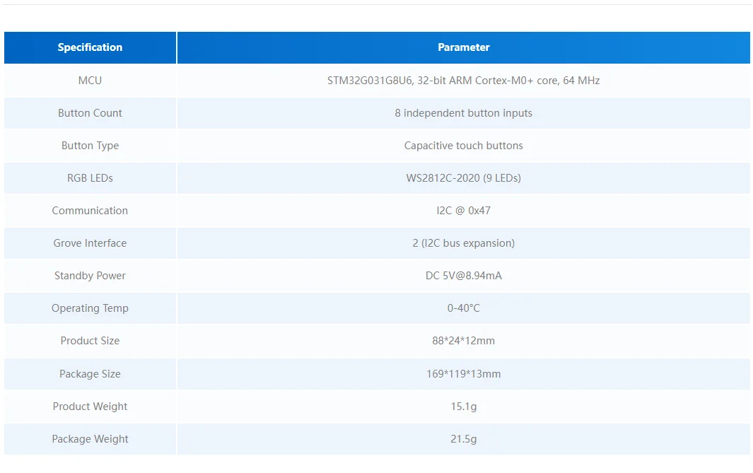Select the MCU row label
Viewport: 753px width, 473px height.
pos(90,81)
